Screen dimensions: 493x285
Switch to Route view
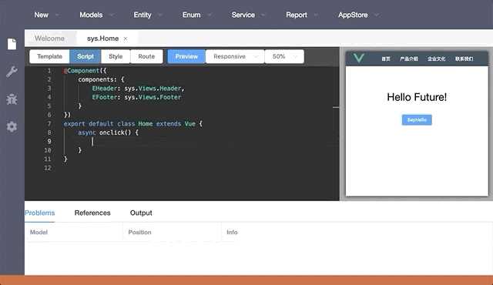pos(146,56)
